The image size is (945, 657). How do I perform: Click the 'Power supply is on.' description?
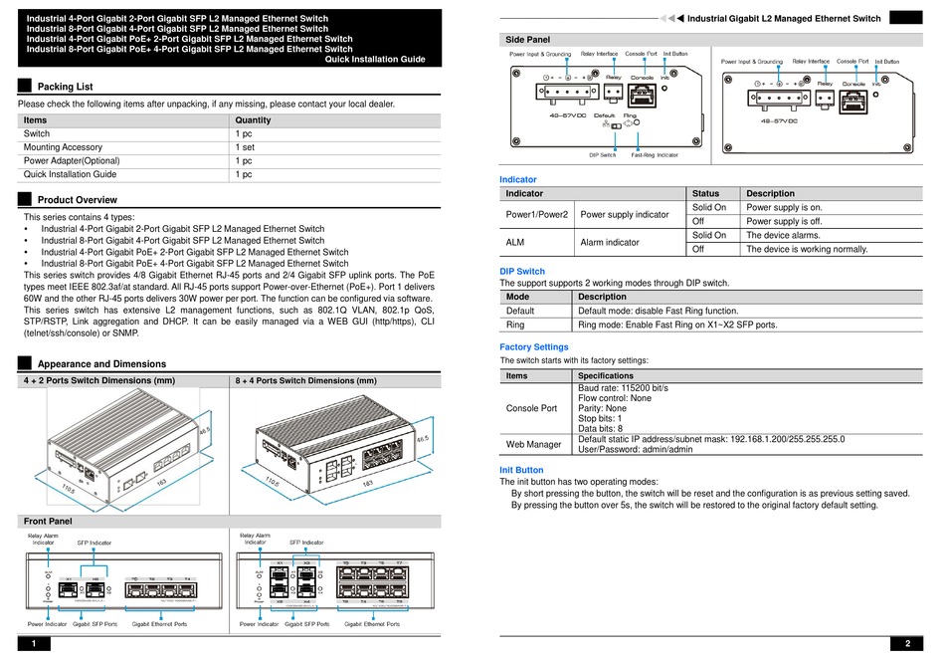click(784, 207)
